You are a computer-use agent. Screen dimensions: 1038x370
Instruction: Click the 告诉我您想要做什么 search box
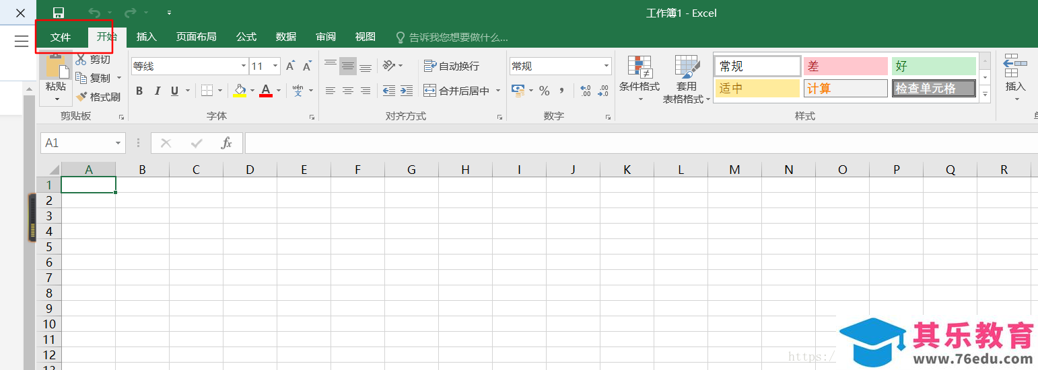[452, 37]
